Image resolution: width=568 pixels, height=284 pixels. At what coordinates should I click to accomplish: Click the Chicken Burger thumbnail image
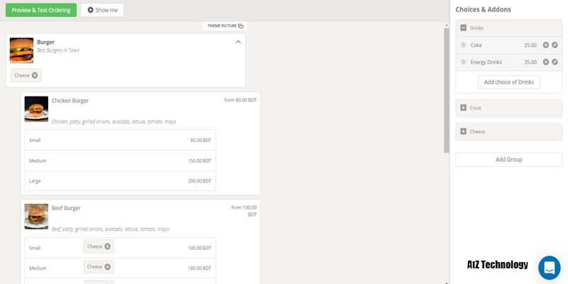36,109
